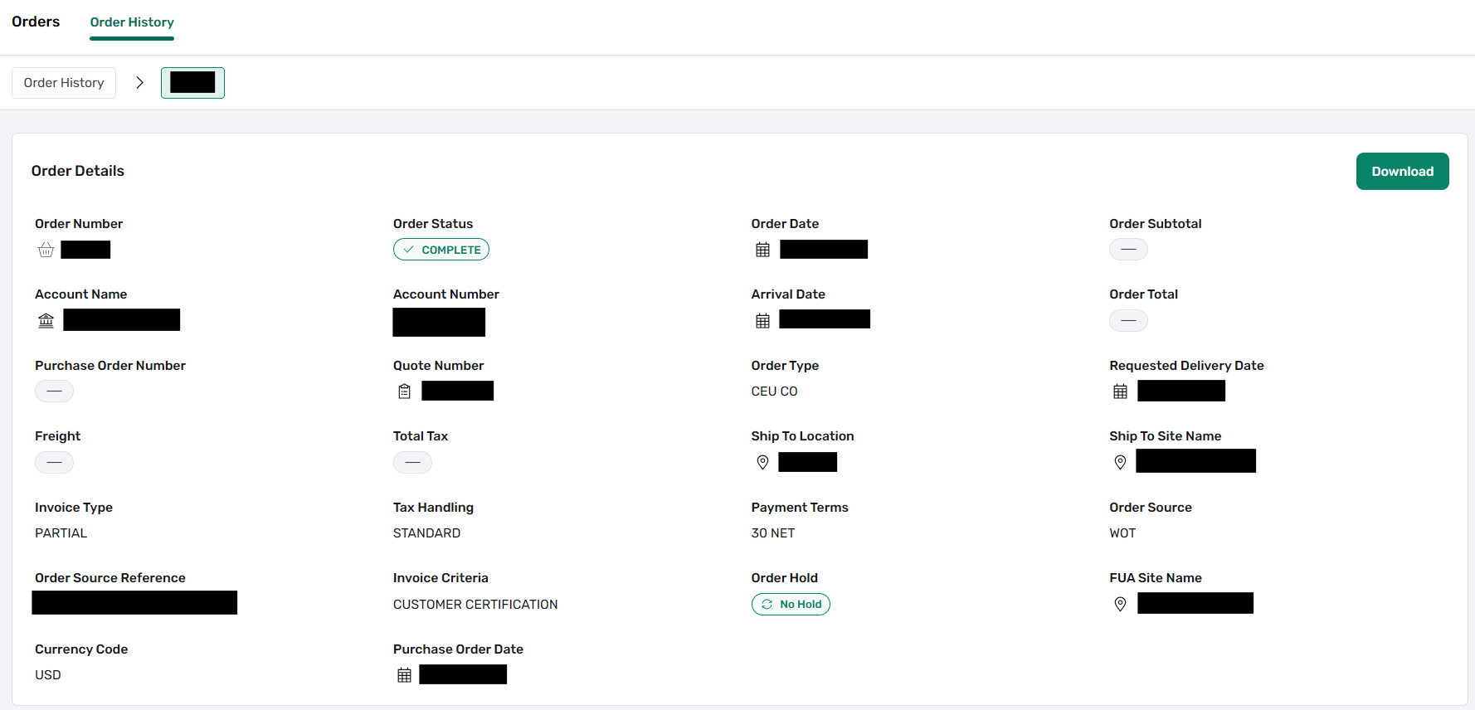Click the pin icon under Ship To Location
The height and width of the screenshot is (710, 1475).
coord(763,462)
